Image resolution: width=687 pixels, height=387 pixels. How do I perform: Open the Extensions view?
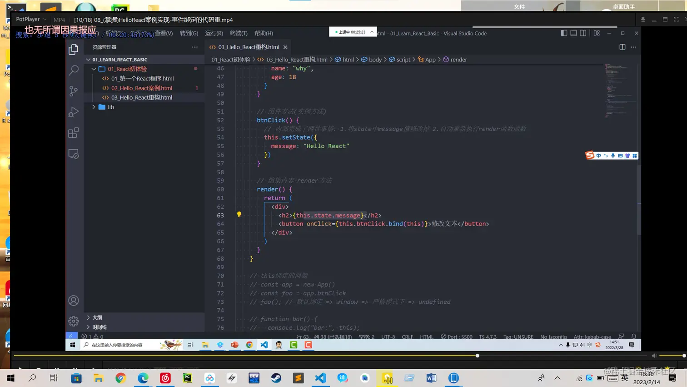coord(73,133)
